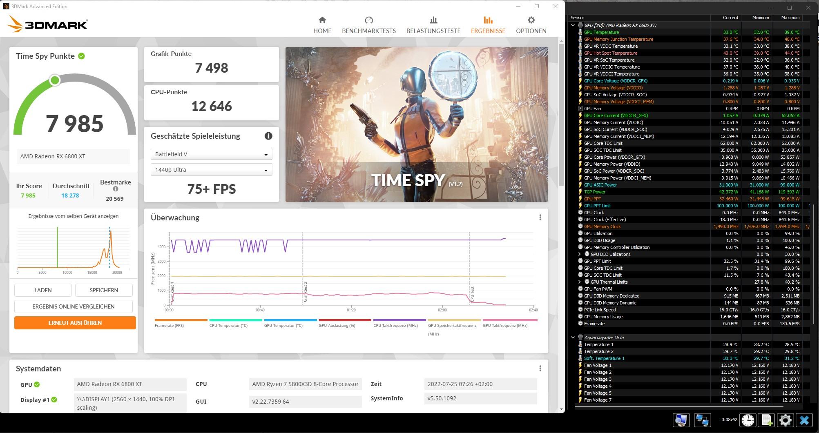Click HWiNFO clock reset timer icon
The image size is (819, 433).
click(748, 420)
